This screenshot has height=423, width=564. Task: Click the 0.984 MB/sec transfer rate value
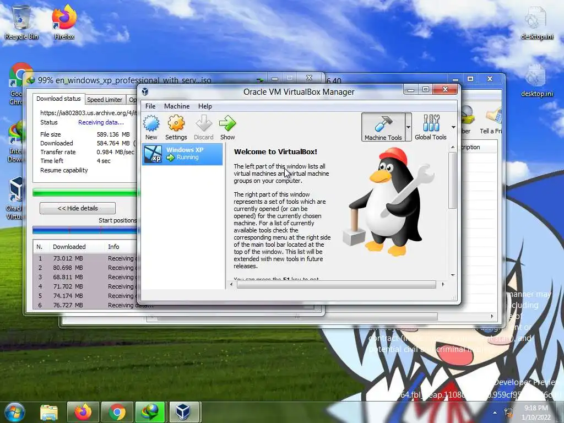(x=115, y=152)
